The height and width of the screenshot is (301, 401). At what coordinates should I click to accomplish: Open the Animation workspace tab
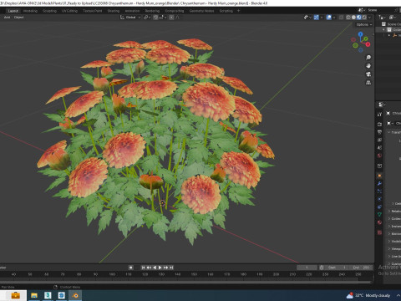[132, 11]
